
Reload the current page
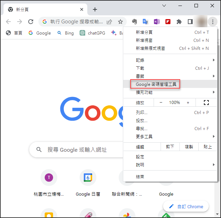(31, 22)
